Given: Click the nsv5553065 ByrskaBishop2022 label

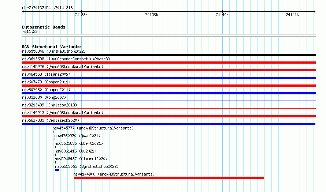Looking at the screenshot, I should (x=87, y=166).
